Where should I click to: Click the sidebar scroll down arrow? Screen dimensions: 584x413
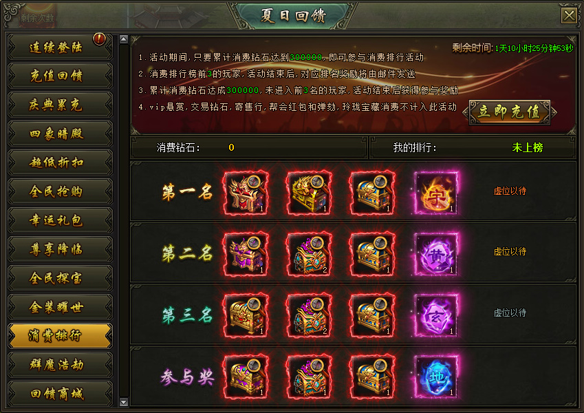(124, 402)
